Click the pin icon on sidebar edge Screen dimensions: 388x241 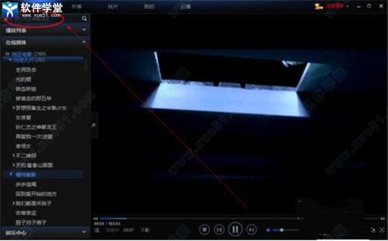(93, 125)
